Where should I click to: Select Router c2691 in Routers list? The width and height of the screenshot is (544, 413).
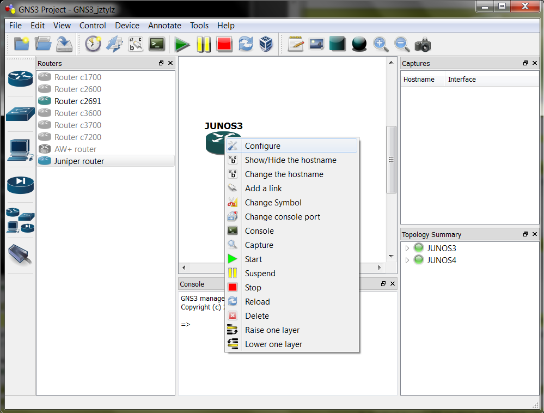(106, 101)
